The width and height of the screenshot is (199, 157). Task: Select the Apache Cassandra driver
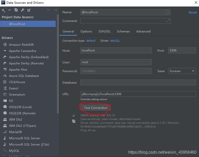click(x=28, y=51)
